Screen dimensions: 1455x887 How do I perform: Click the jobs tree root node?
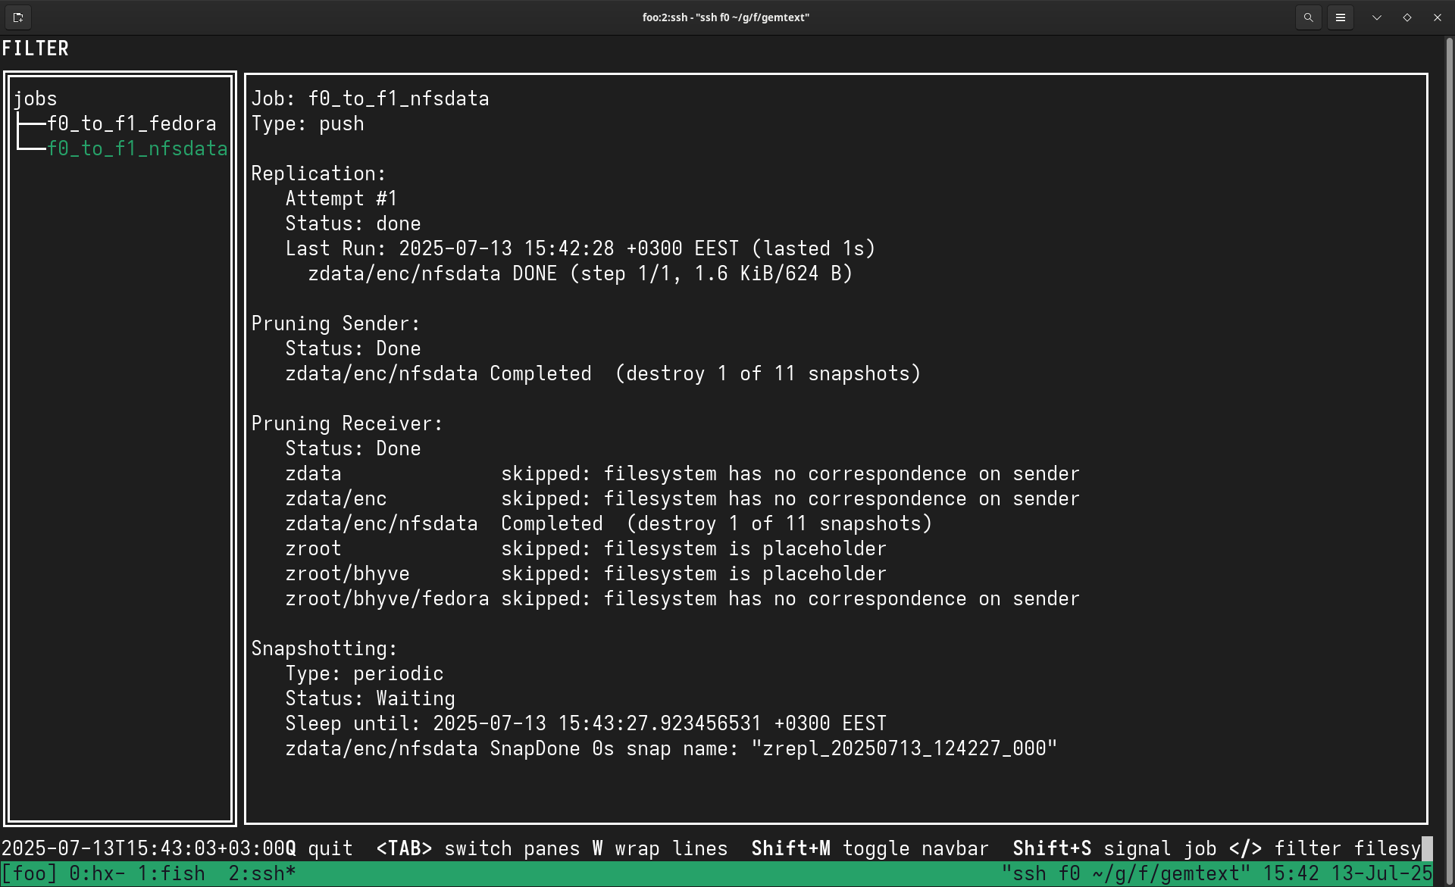point(35,98)
